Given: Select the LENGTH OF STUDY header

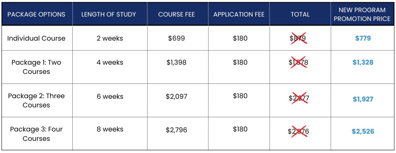Looking at the screenshot, I should tap(109, 14).
